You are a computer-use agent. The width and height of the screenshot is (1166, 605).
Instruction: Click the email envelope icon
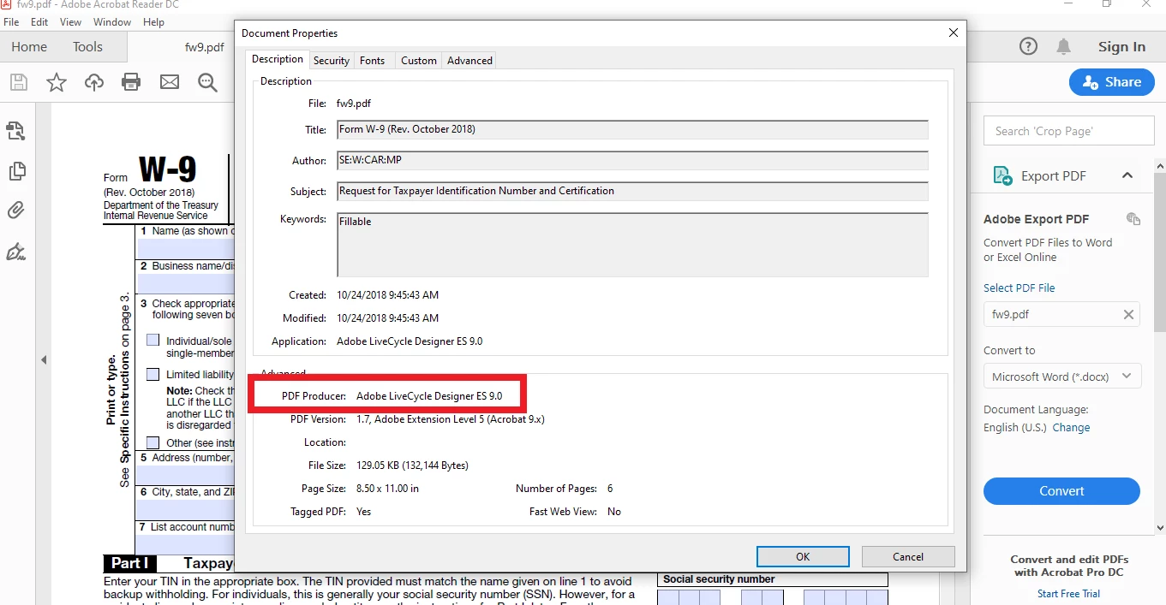[x=170, y=82]
